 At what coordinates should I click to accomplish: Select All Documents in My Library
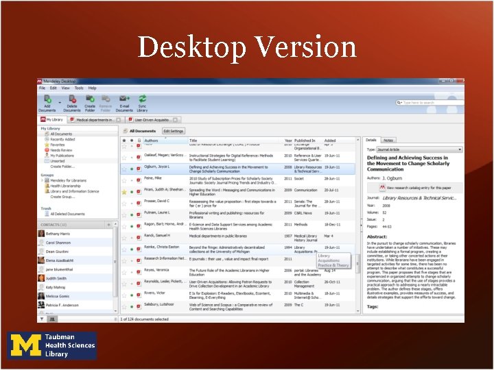tap(61, 134)
